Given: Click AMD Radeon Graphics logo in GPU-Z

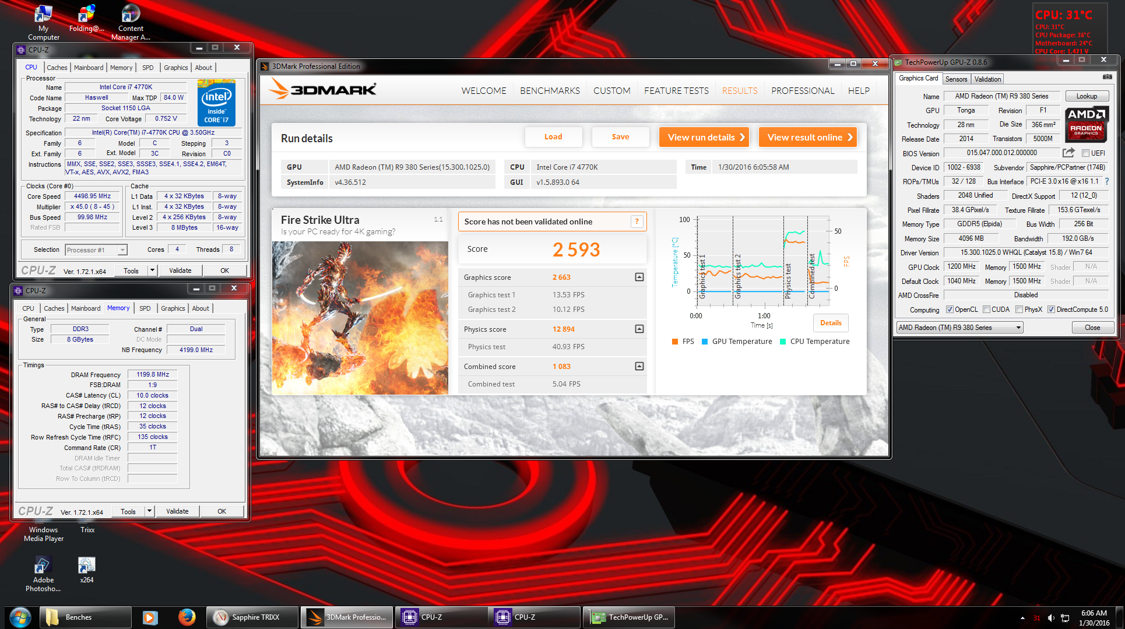Looking at the screenshot, I should click(x=1087, y=124).
